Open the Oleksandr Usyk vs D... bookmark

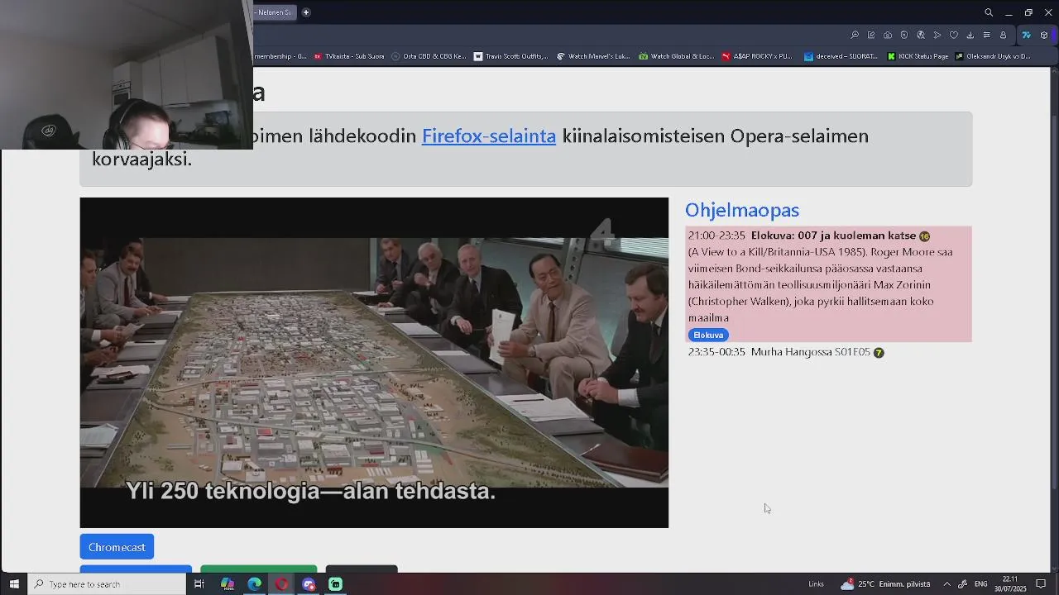pyautogui.click(x=992, y=56)
